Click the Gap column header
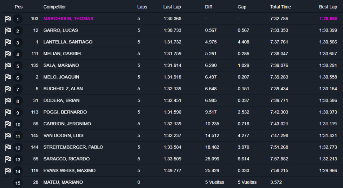Screen dimensions: 343x188 (x=242, y=7)
